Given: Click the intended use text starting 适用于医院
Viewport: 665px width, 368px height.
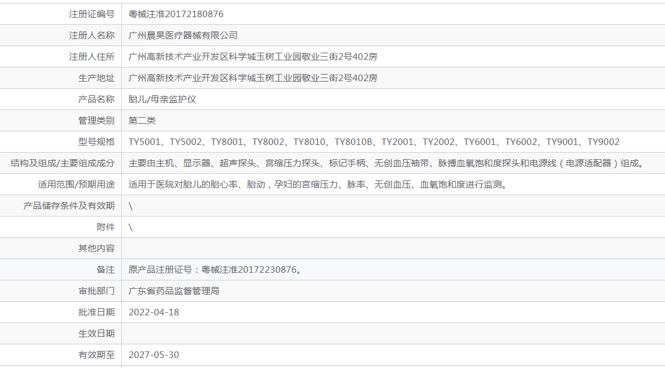Looking at the screenshot, I should [x=319, y=185].
